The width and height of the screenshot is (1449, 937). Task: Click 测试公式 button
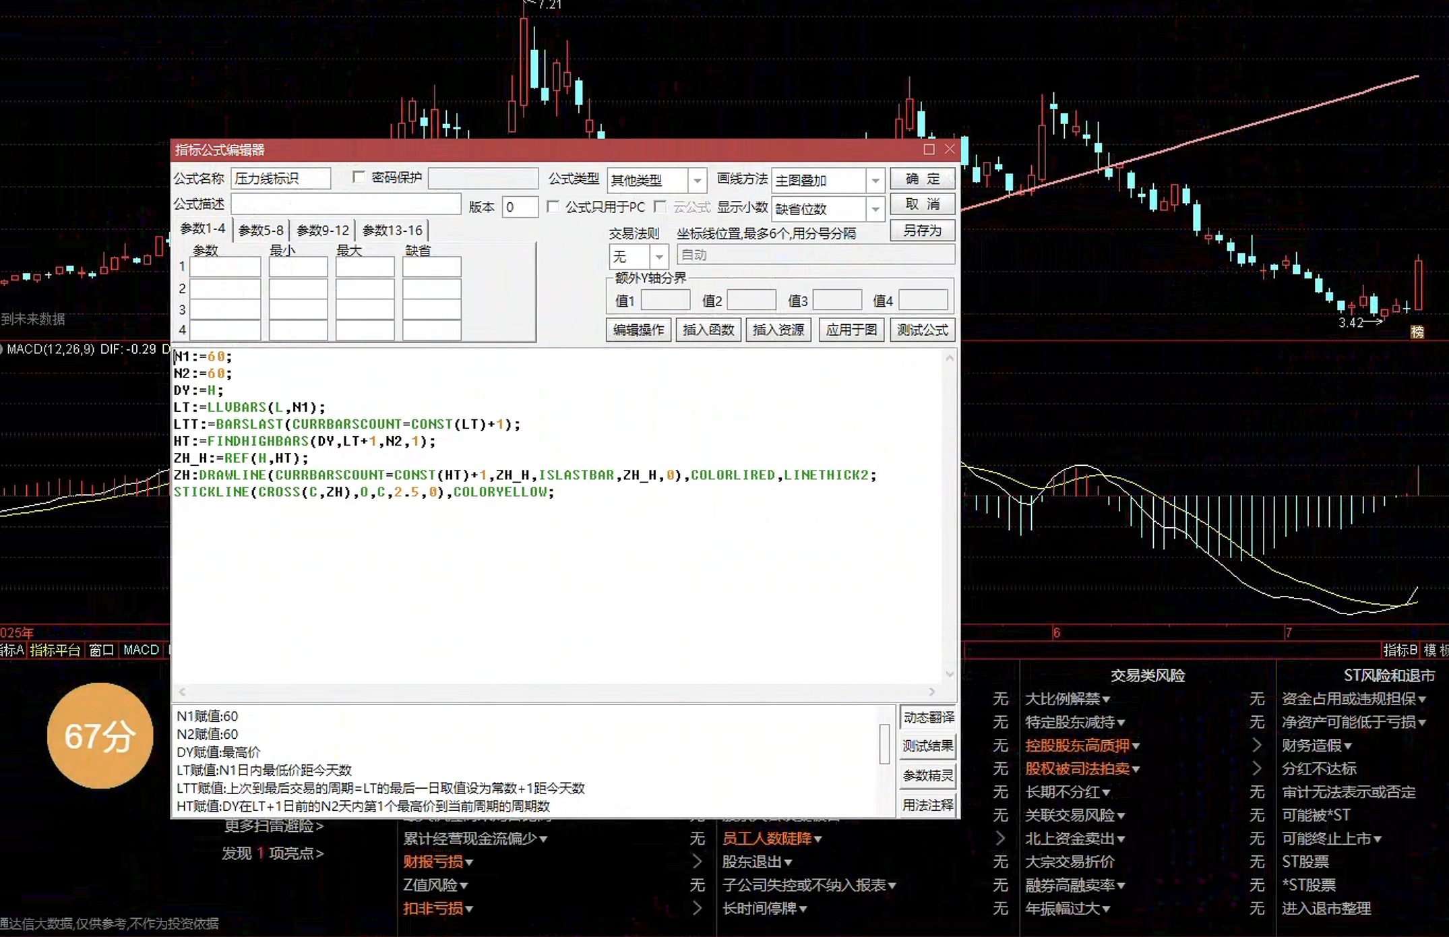922,330
